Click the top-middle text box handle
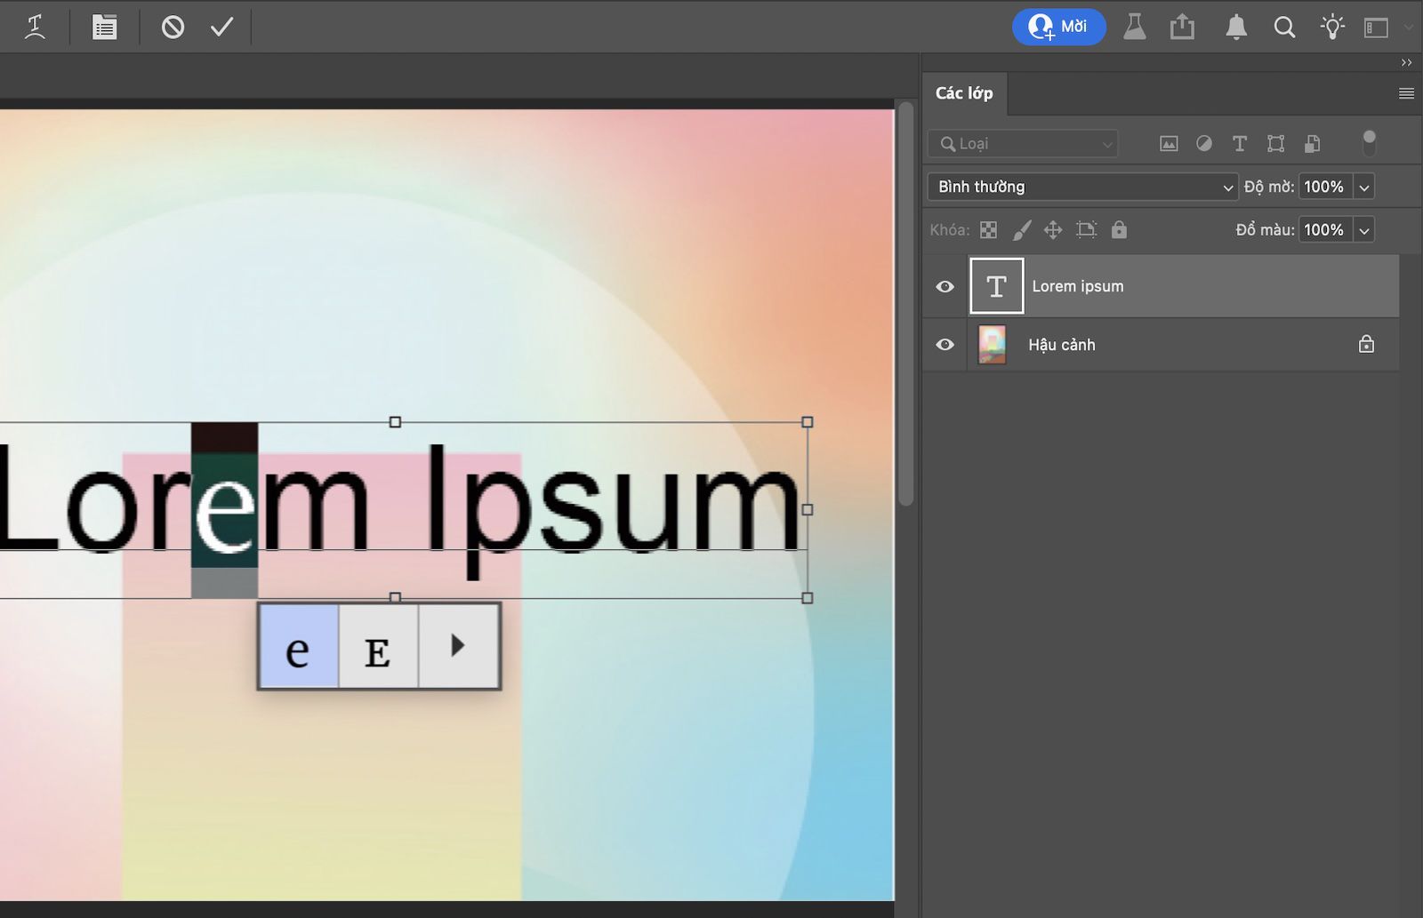 (x=395, y=422)
